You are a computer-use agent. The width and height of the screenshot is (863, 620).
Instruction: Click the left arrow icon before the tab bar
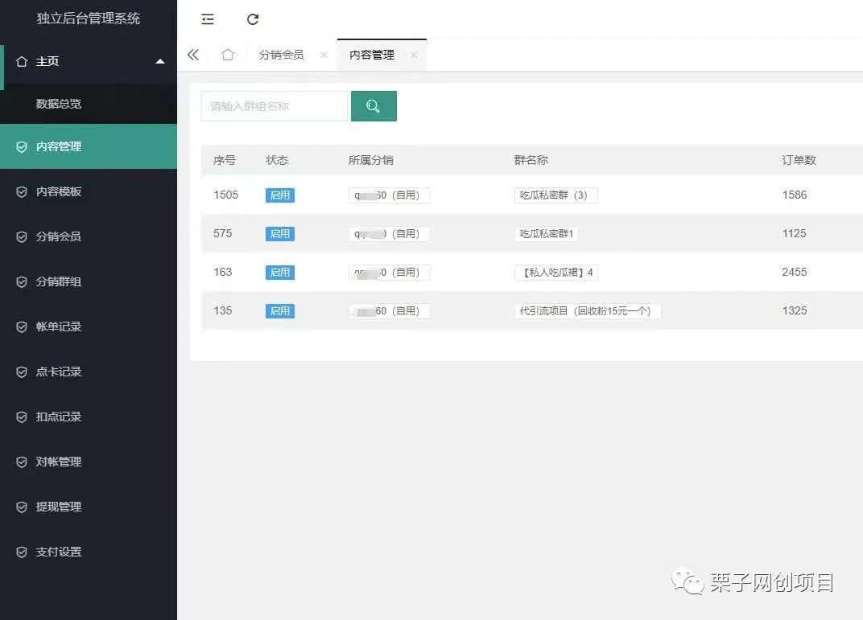tap(192, 54)
